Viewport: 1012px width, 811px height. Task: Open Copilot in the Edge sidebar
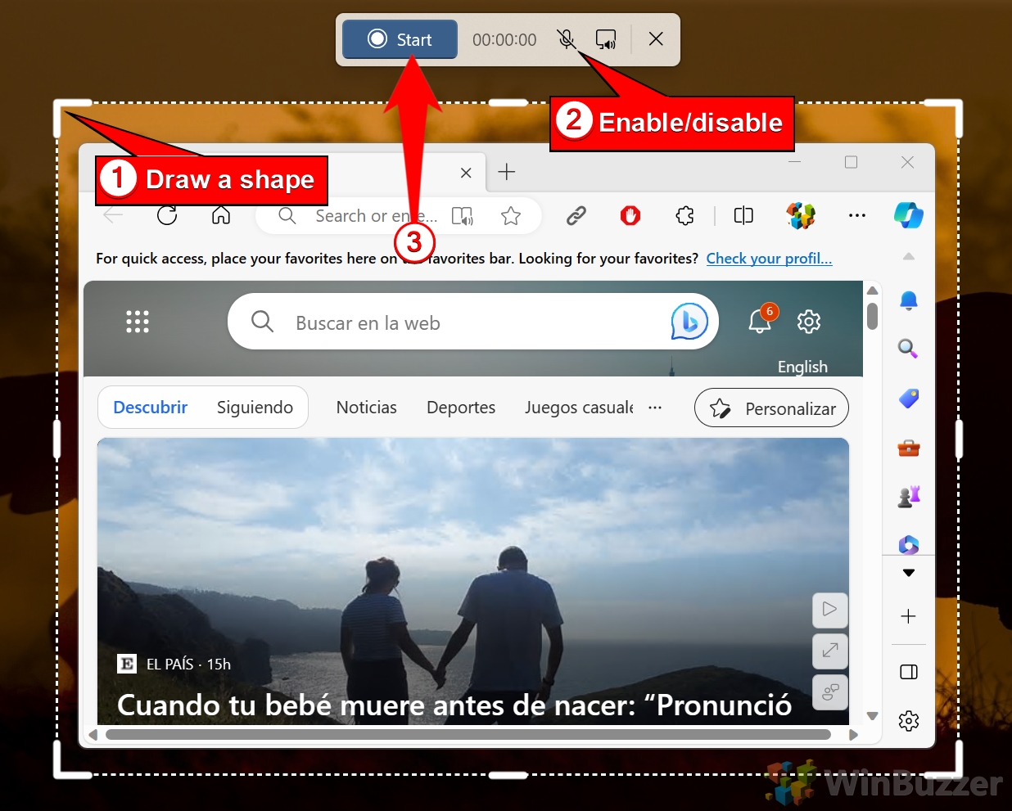pos(909,215)
